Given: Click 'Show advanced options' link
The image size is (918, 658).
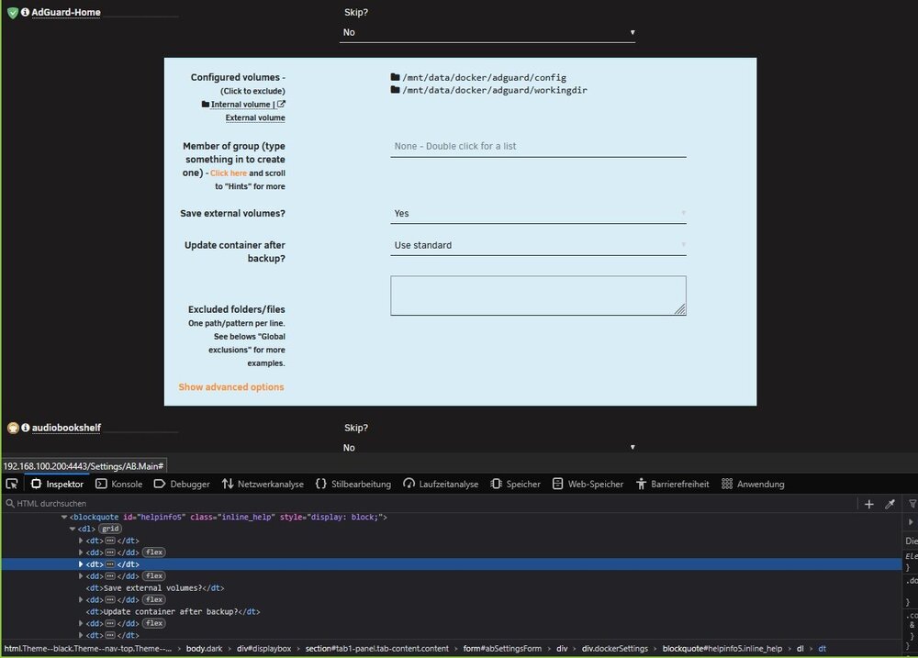Looking at the screenshot, I should tap(231, 387).
